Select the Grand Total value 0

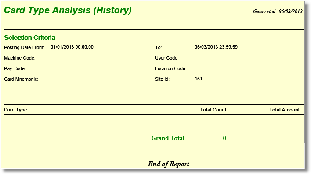(x=224, y=138)
